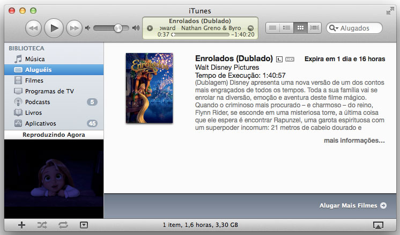
Task: Add a playlist with the plus button
Action: click(21, 225)
